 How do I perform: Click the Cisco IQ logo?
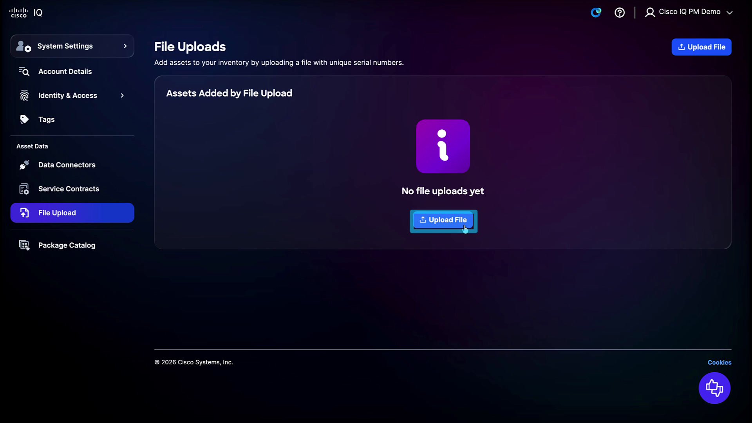point(26,13)
